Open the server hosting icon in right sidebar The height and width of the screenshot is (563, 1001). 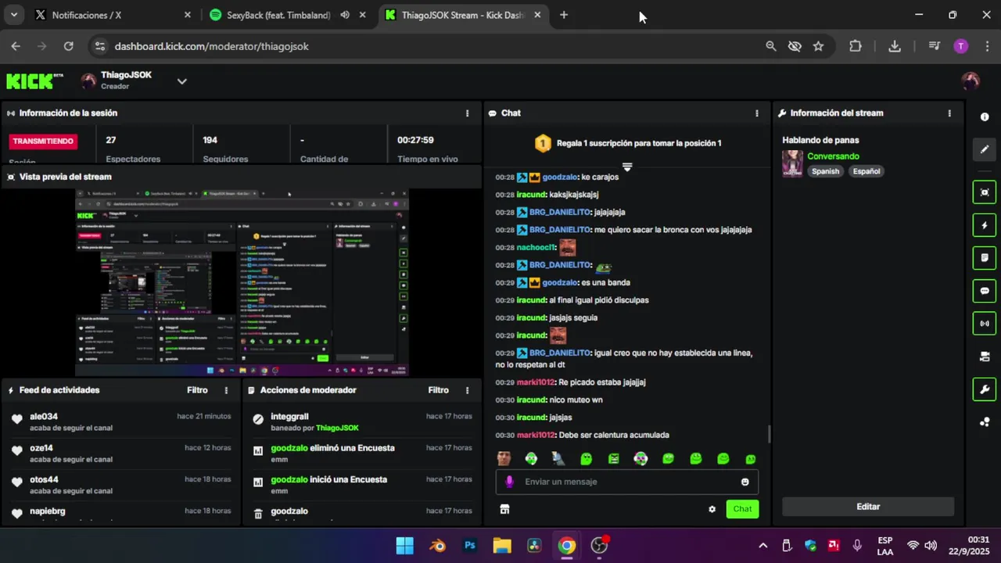(985, 357)
